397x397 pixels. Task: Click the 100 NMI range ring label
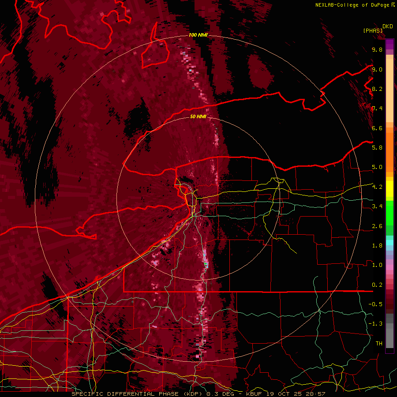coord(198,35)
